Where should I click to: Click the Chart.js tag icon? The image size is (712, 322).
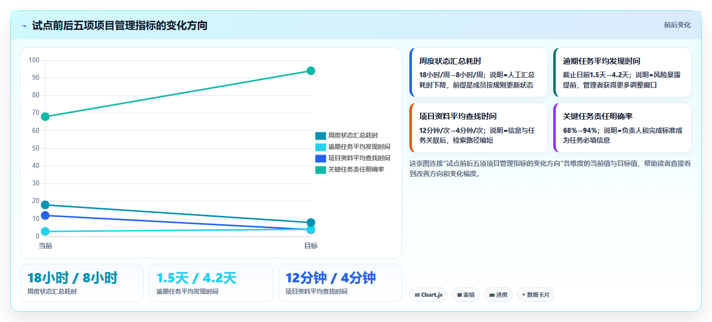(417, 295)
